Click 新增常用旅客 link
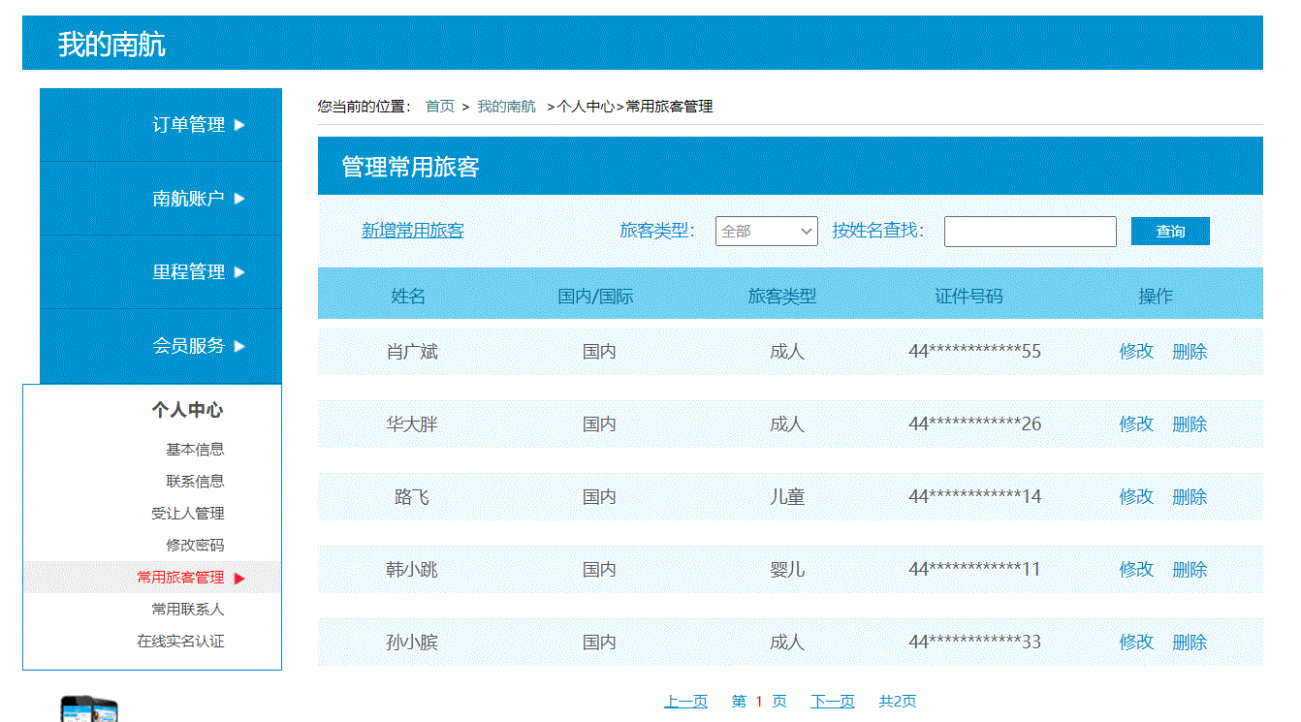The height and width of the screenshot is (722, 1301). click(x=413, y=231)
